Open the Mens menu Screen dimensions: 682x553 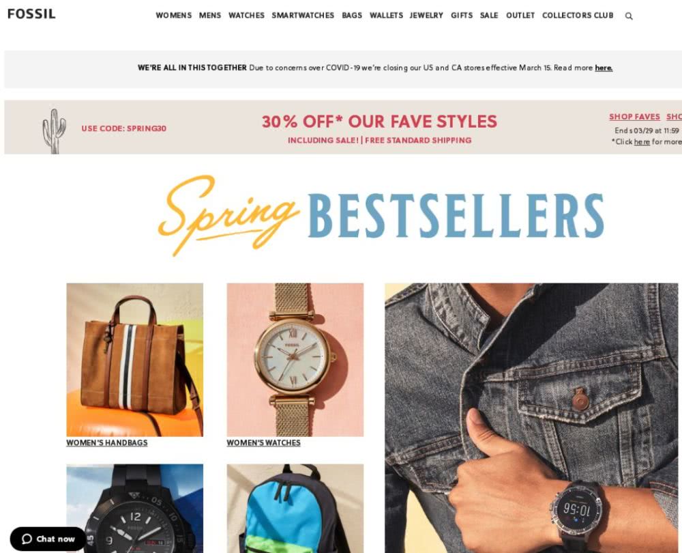(209, 15)
